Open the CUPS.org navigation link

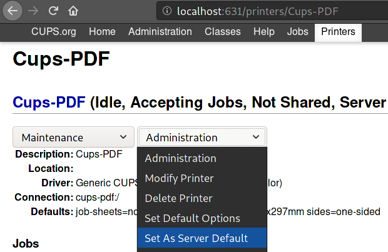[x=54, y=32]
